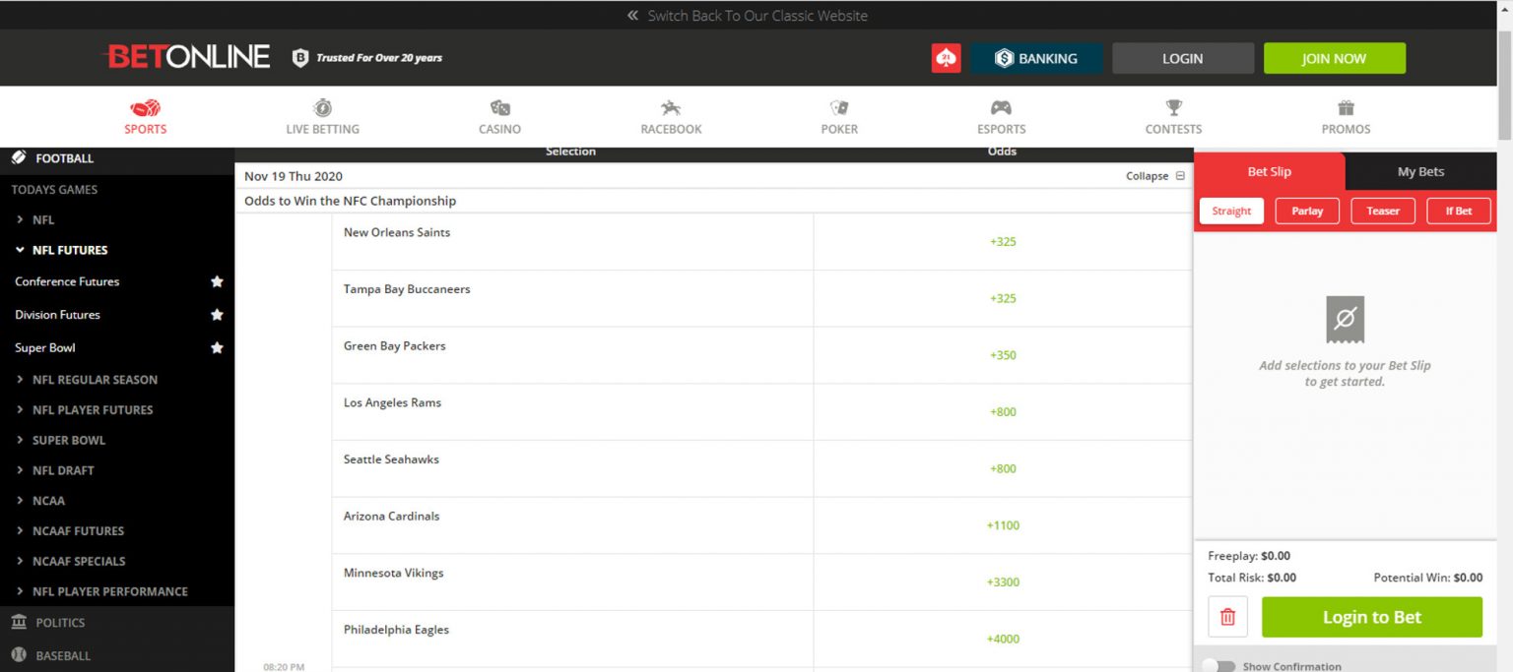This screenshot has width=1513, height=672.
Task: Unfavorite Conference Futures star
Action: (217, 281)
